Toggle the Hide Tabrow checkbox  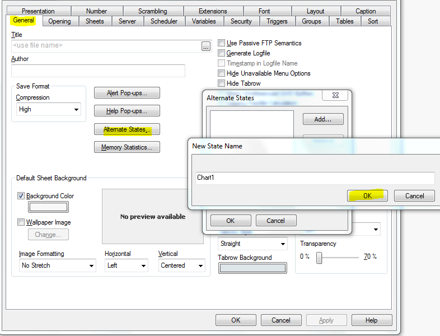pyautogui.click(x=222, y=83)
